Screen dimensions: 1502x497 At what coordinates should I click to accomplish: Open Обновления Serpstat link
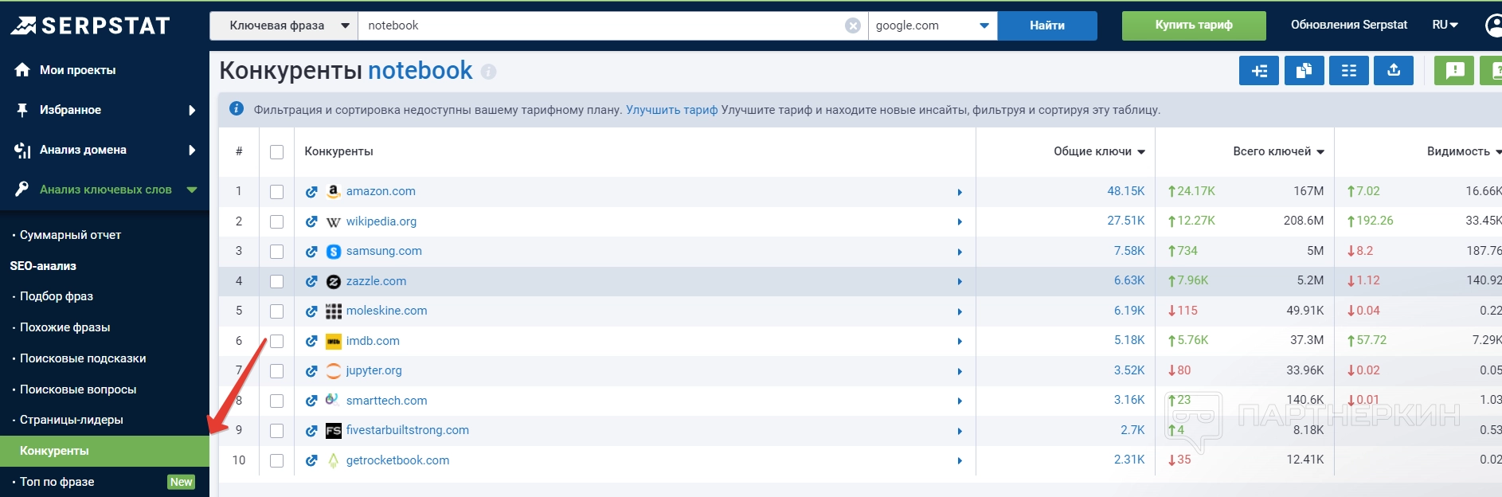[1349, 25]
